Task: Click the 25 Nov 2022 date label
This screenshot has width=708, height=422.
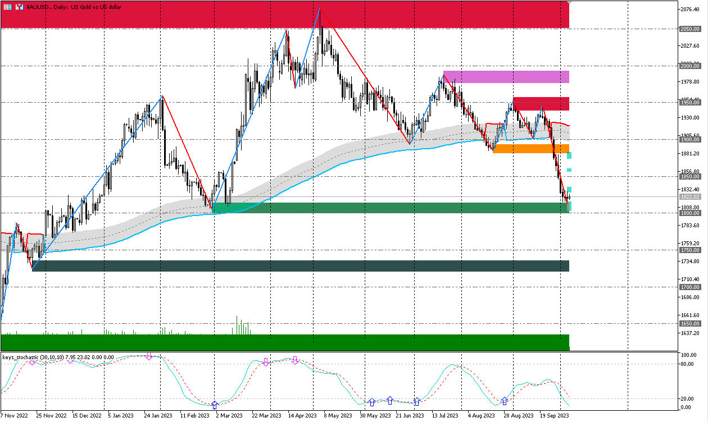Action: (x=51, y=416)
